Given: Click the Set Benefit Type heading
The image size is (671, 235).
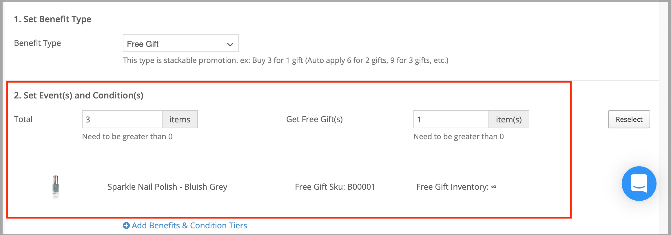Looking at the screenshot, I should click(52, 19).
